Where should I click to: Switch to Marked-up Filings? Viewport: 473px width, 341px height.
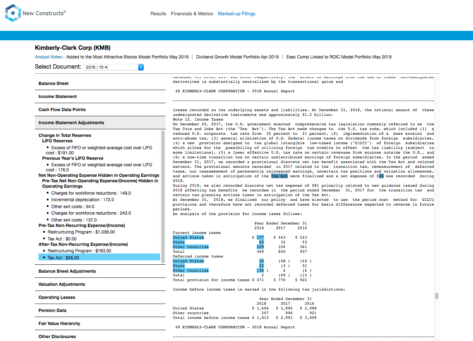237,14
